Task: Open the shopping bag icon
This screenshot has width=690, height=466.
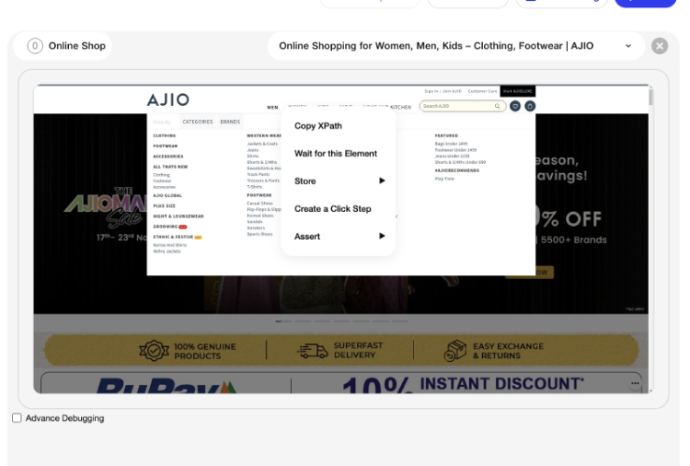Action: (x=530, y=106)
